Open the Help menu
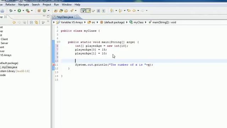Screen dimensions: 227x128 77,5
